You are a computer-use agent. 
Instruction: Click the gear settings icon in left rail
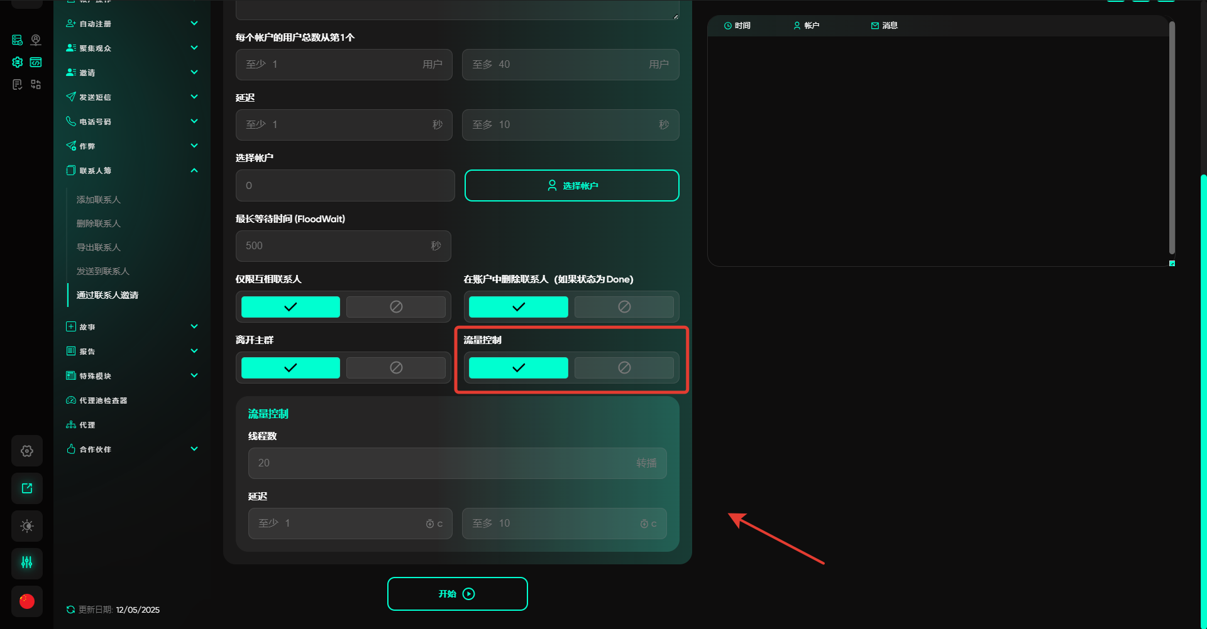27,451
